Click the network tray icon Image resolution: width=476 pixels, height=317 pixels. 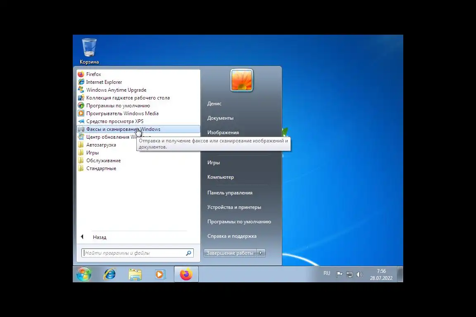click(350, 274)
